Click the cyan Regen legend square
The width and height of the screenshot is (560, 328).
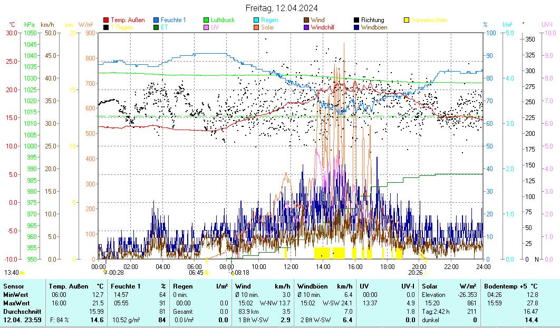256,20
